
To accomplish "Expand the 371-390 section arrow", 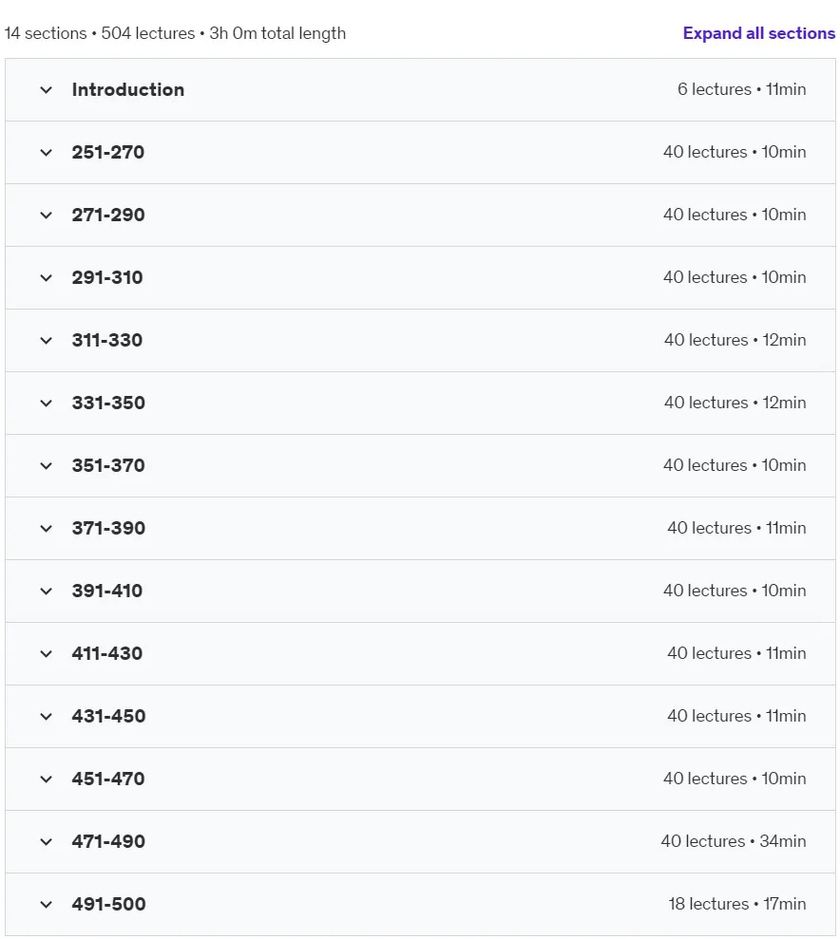I will [47, 528].
